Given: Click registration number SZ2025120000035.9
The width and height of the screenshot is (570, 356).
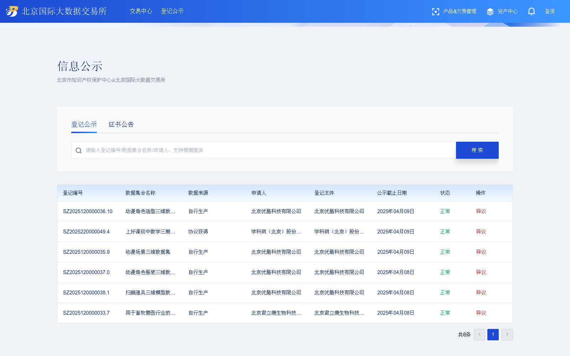Looking at the screenshot, I should coord(86,252).
